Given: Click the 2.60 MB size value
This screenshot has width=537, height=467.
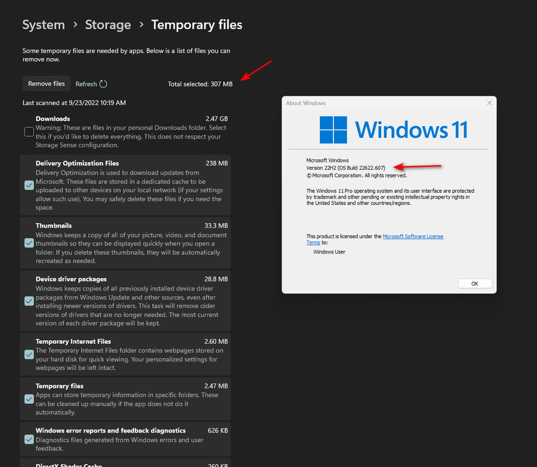Looking at the screenshot, I should point(216,341).
